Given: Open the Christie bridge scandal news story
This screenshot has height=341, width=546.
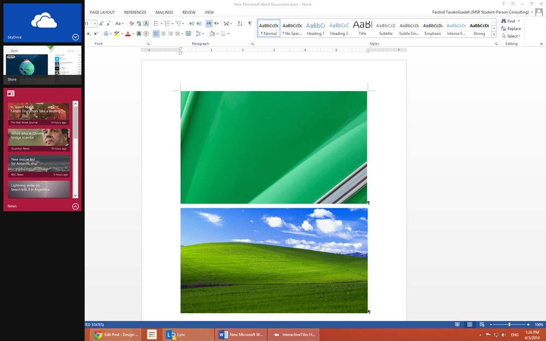Looking at the screenshot, I should [x=39, y=140].
